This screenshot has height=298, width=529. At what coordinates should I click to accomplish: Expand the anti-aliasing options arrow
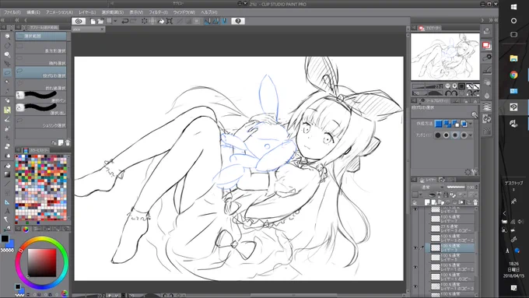[471, 135]
